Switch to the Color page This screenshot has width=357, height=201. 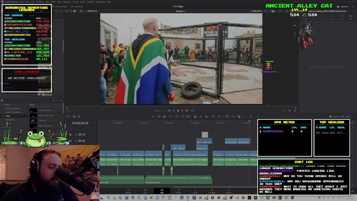coord(195,191)
